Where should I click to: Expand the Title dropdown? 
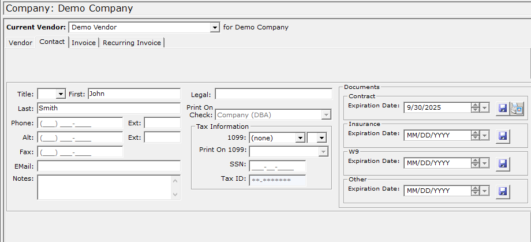[x=61, y=94]
